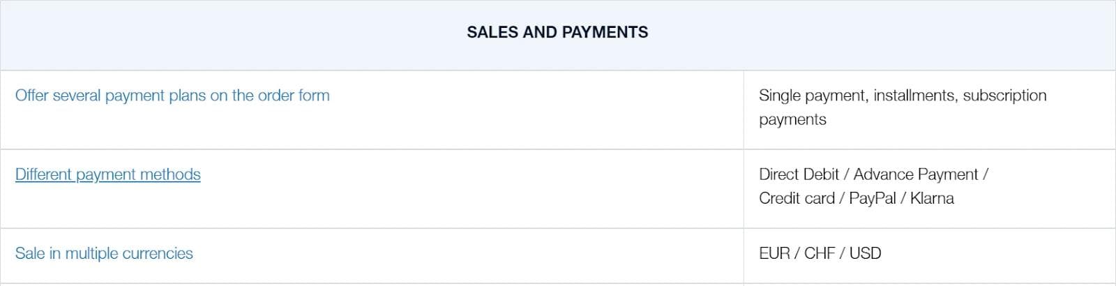The image size is (1116, 286).
Task: Click the 'Advance Payment' text
Action: [x=916, y=174]
